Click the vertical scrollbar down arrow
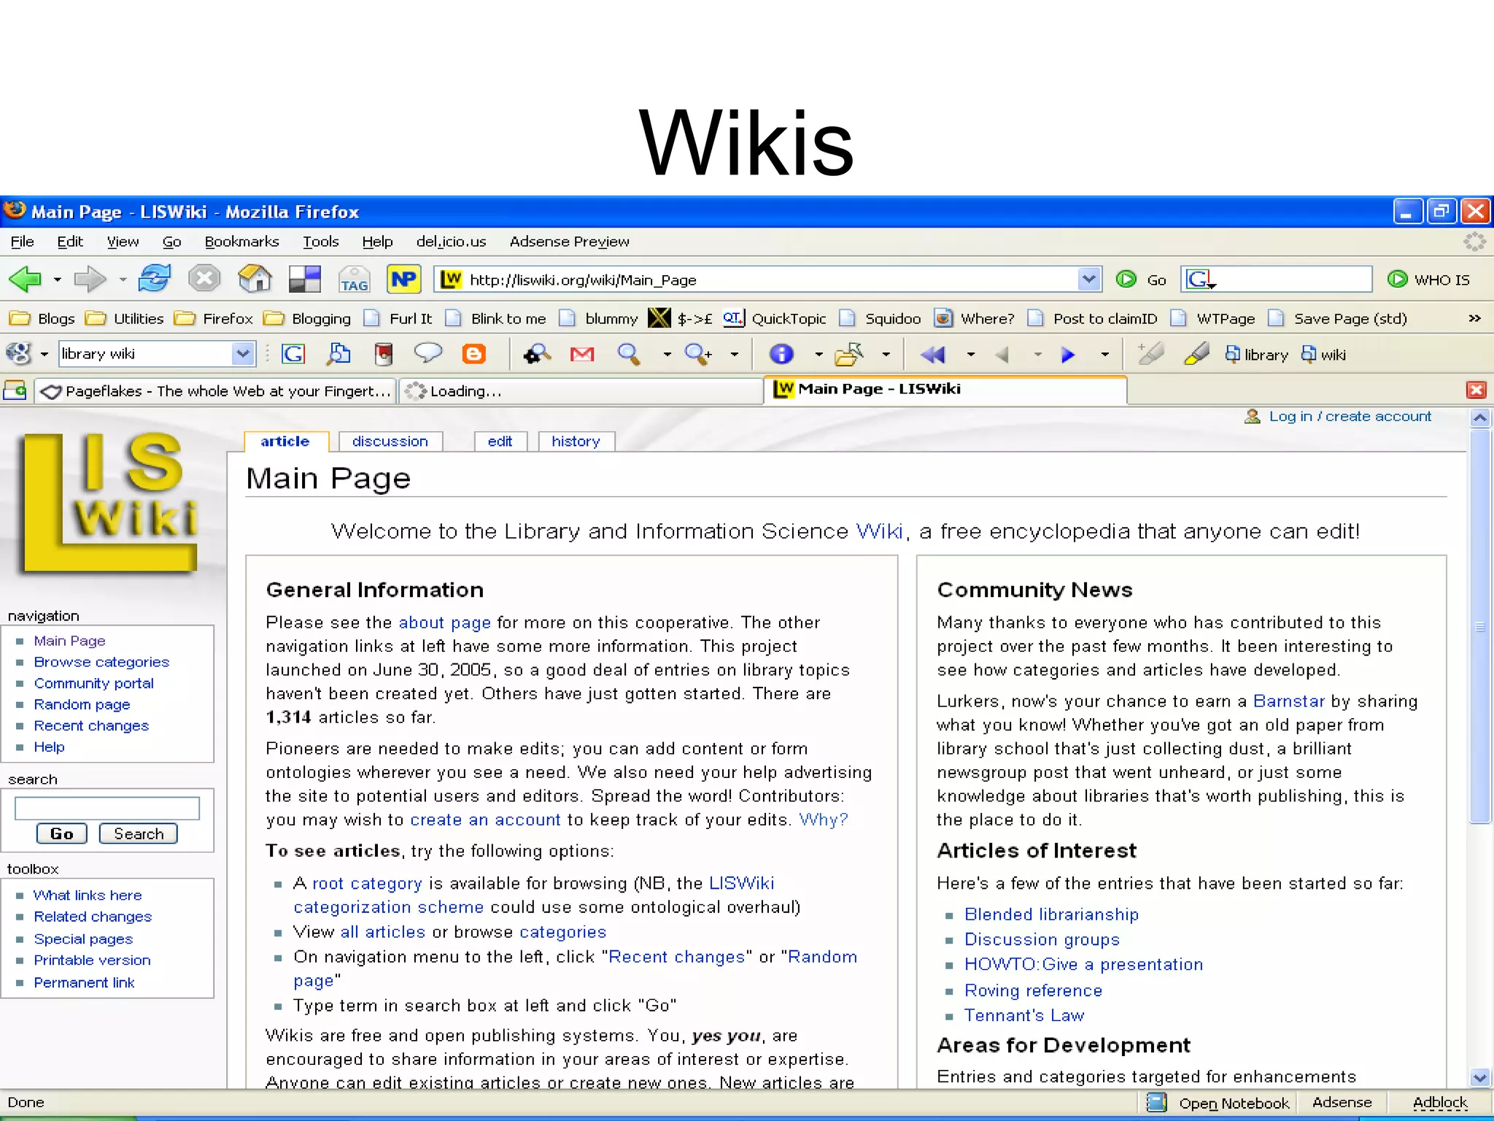 1479,1077
